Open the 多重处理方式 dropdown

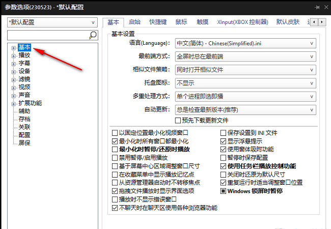[x=245, y=97]
